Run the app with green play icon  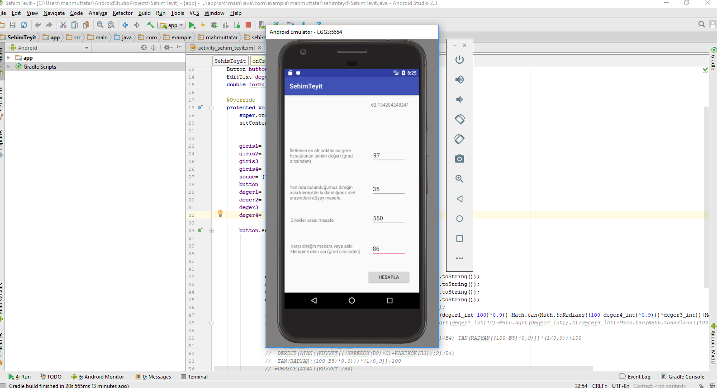192,25
